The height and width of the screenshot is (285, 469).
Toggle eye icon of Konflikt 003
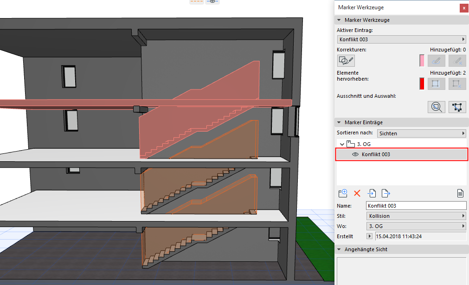[355, 154]
